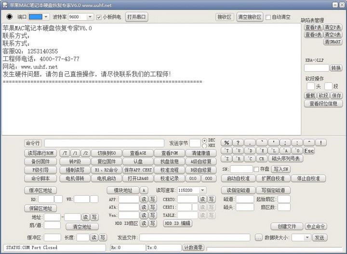Send the ^O control key
Image resolution: width=347 pixels, height=254 pixels.
(x=297, y=151)
